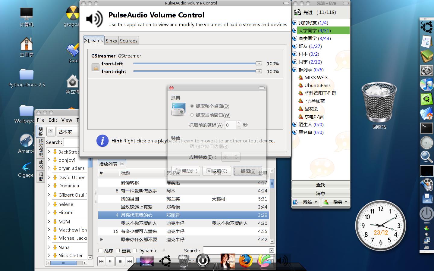This screenshot has height=271, width=434.
Task: Open the trash can in the bottom dock
Action: click(184, 261)
